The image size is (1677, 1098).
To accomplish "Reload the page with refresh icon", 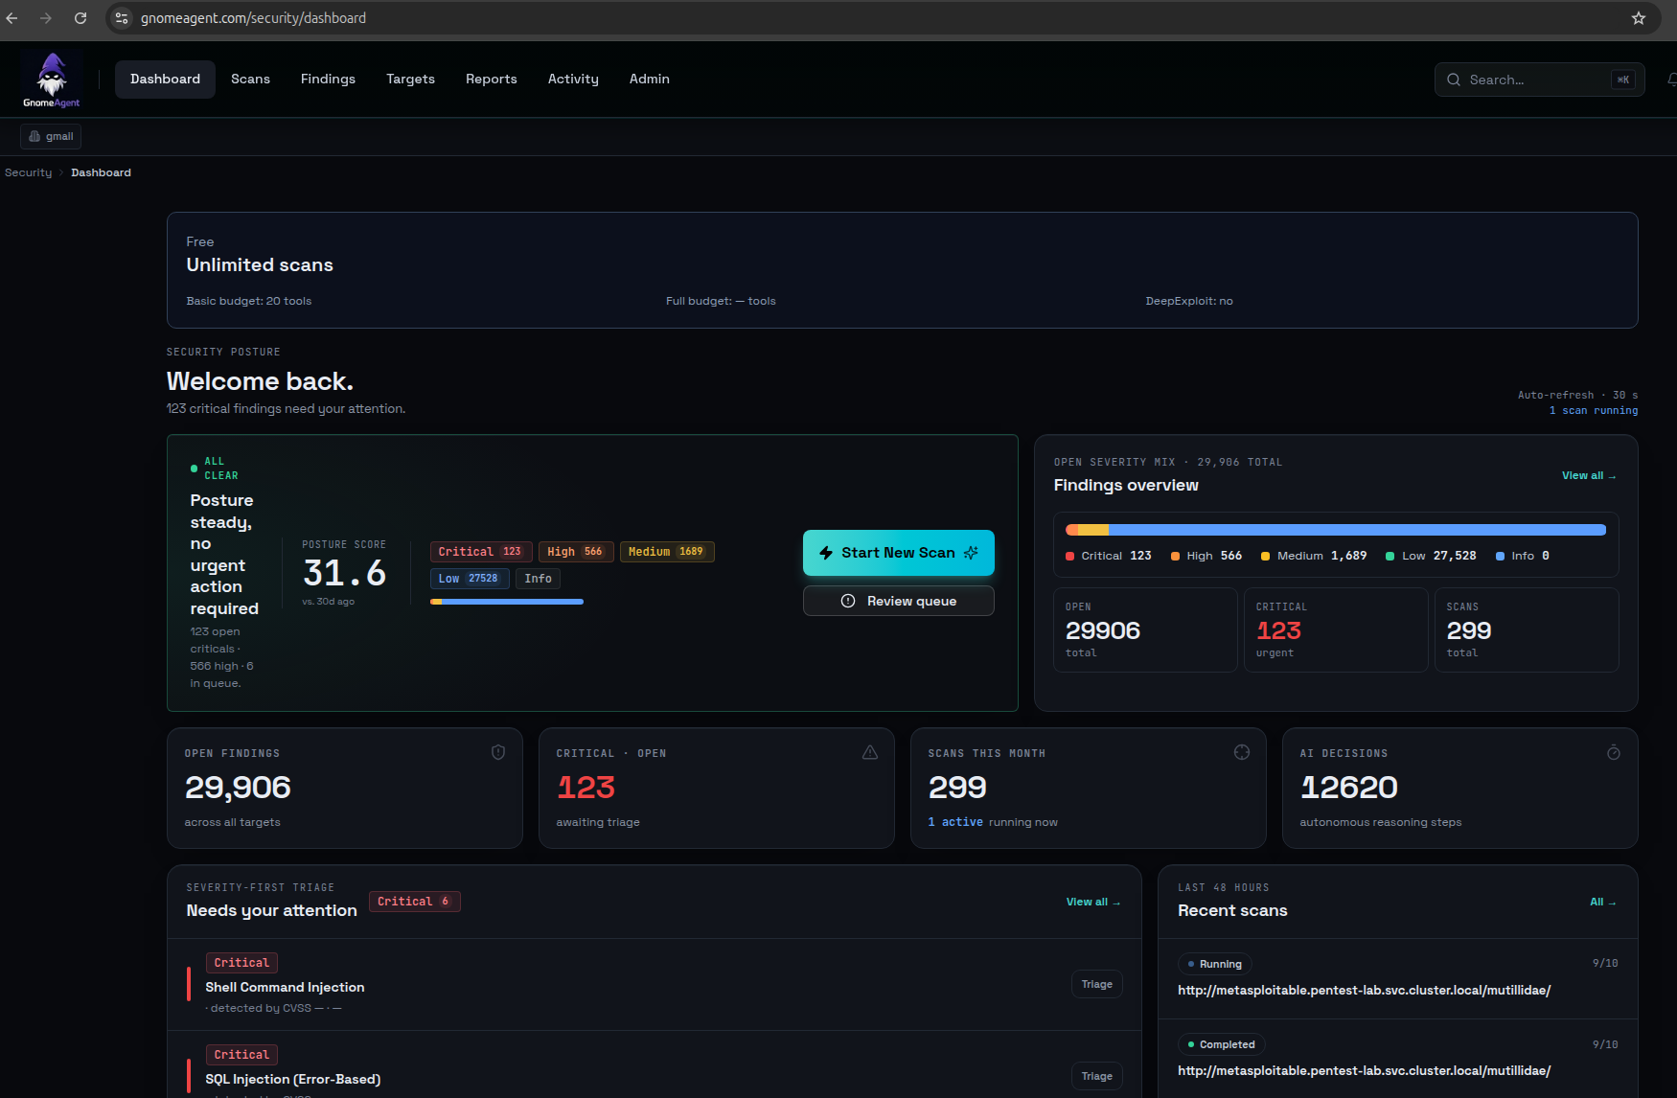I will (80, 18).
